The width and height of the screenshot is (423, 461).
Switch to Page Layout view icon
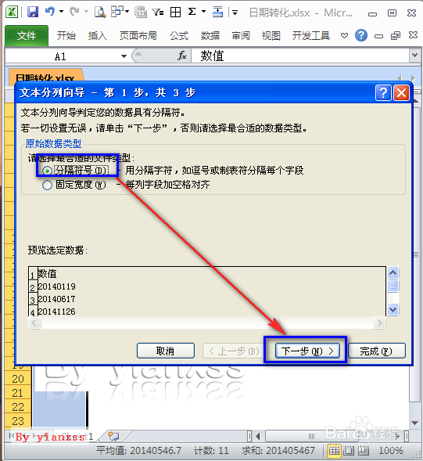point(349,450)
